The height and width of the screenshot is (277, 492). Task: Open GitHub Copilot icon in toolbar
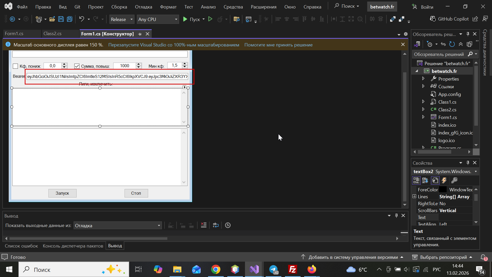tap(433, 19)
